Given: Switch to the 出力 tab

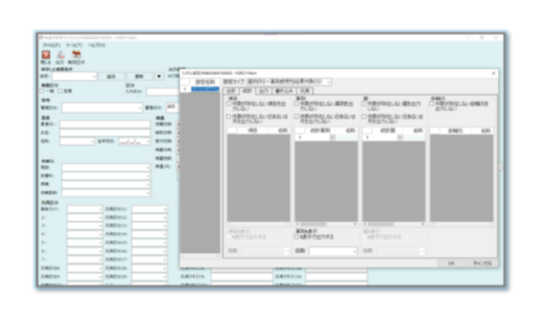Looking at the screenshot, I should point(264,91).
